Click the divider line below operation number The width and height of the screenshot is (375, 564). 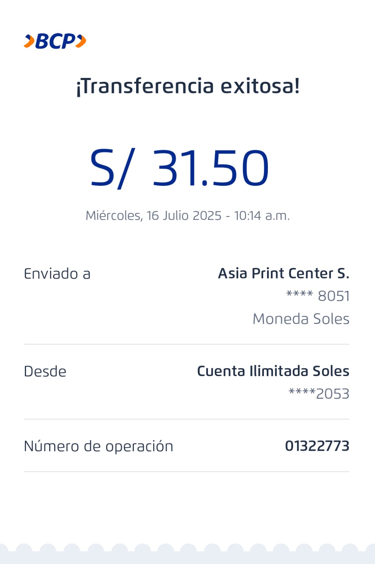186,471
